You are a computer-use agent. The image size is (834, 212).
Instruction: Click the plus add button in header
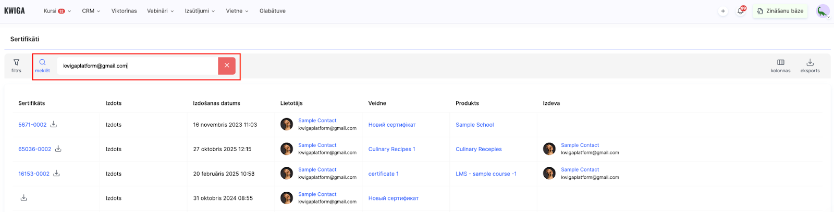[x=723, y=11]
